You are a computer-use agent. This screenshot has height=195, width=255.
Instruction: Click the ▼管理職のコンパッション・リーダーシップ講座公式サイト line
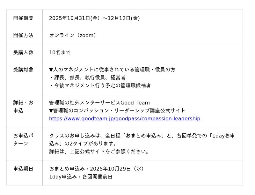pos(117,111)
